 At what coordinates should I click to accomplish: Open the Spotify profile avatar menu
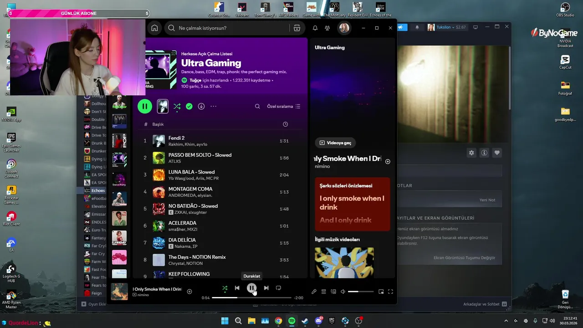click(x=344, y=28)
